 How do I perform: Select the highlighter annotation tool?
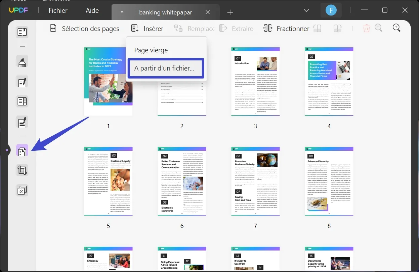pos(22,61)
